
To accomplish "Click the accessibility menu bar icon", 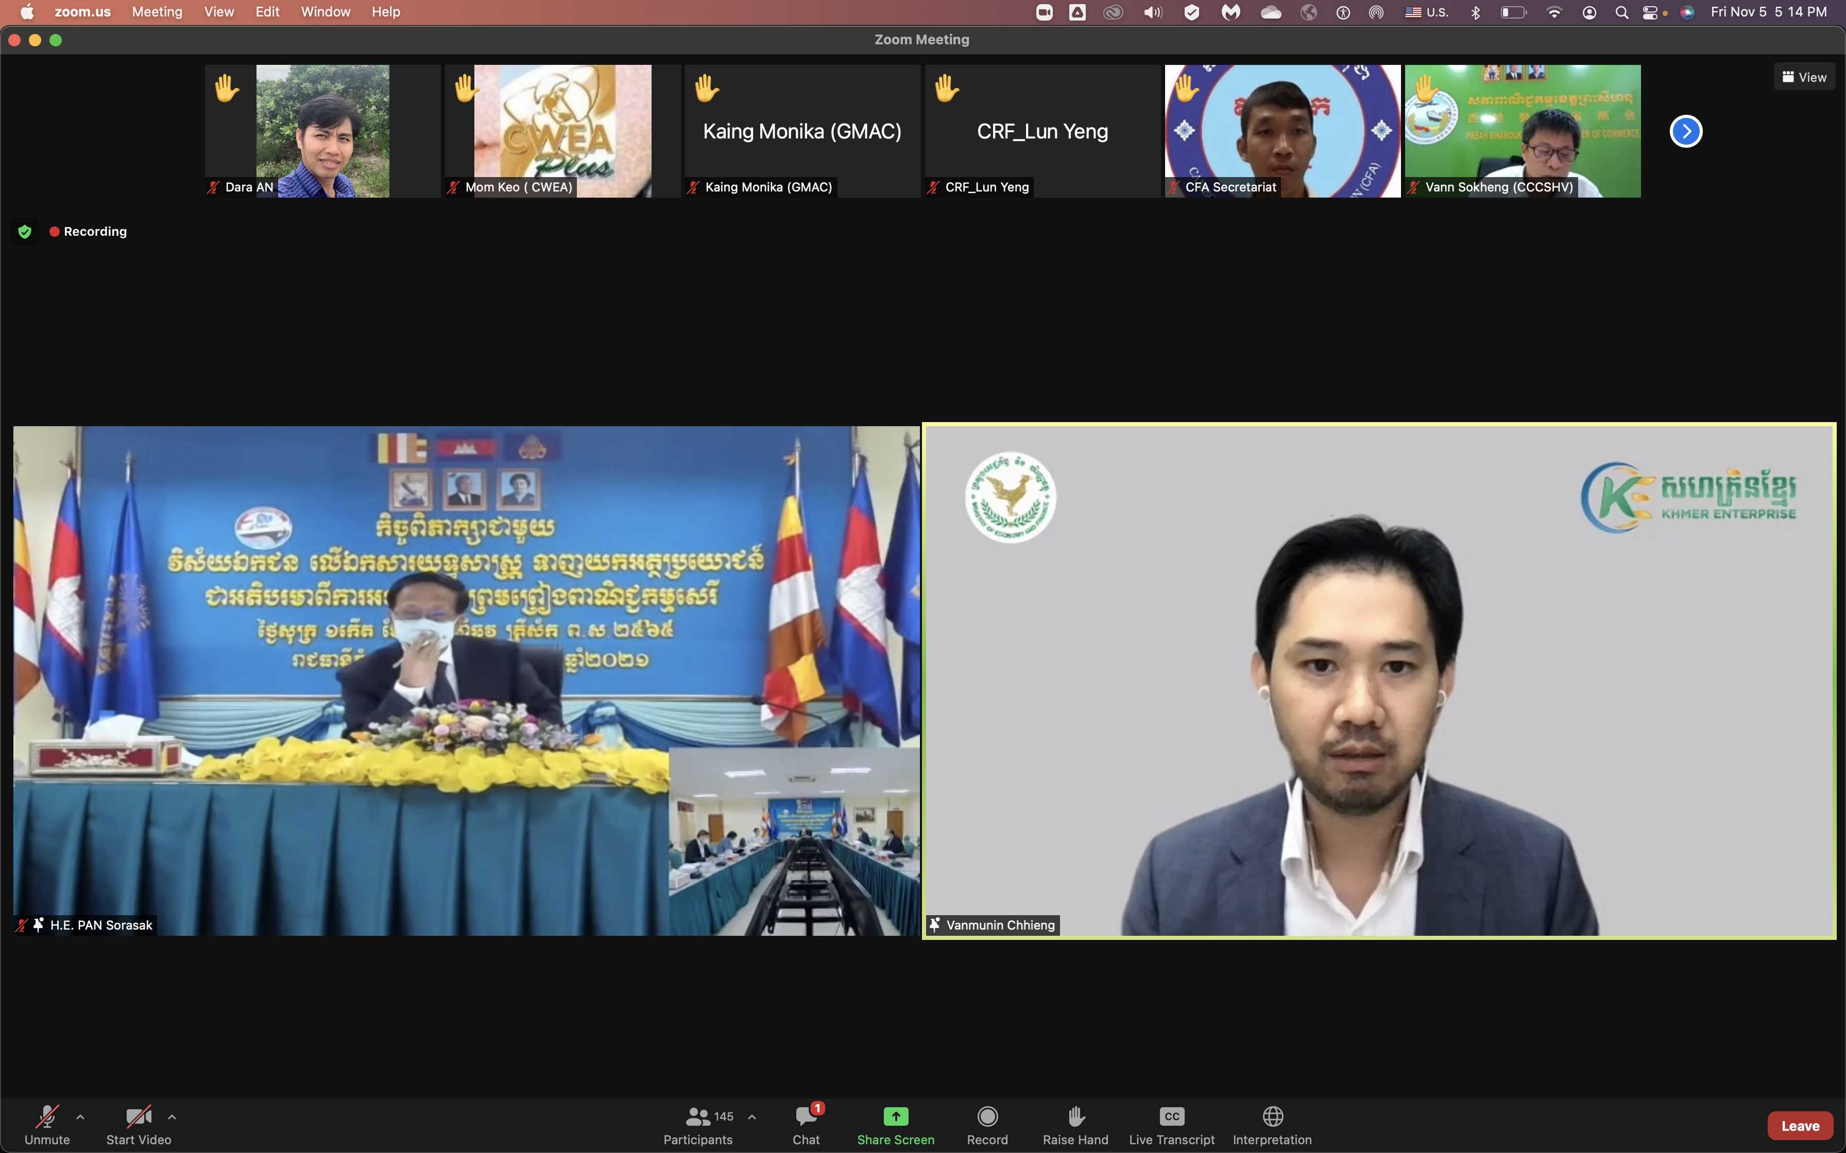I will pos(1343,12).
